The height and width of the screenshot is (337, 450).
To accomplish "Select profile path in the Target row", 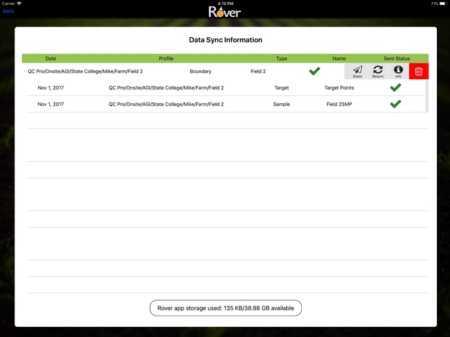I will pos(166,88).
